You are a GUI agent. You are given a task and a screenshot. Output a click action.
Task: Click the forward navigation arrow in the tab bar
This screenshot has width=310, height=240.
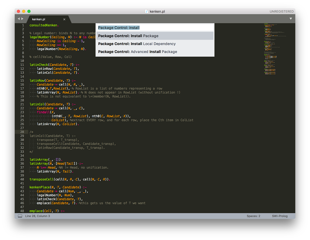point(22,19)
